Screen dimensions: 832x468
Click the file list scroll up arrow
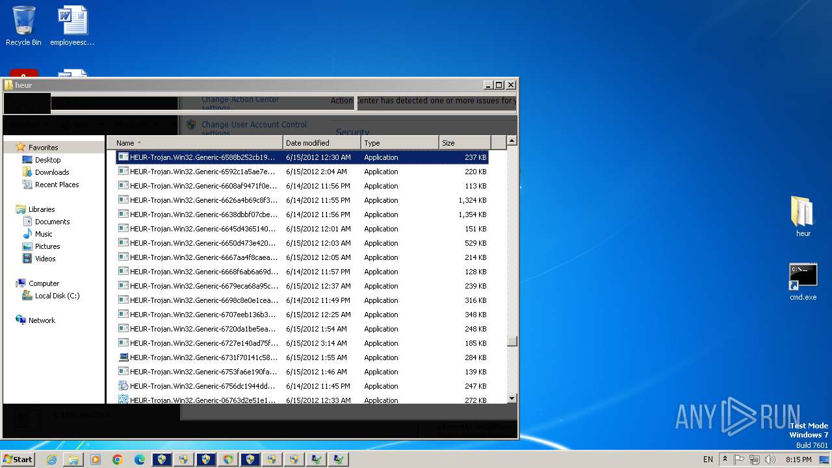pyautogui.click(x=512, y=141)
